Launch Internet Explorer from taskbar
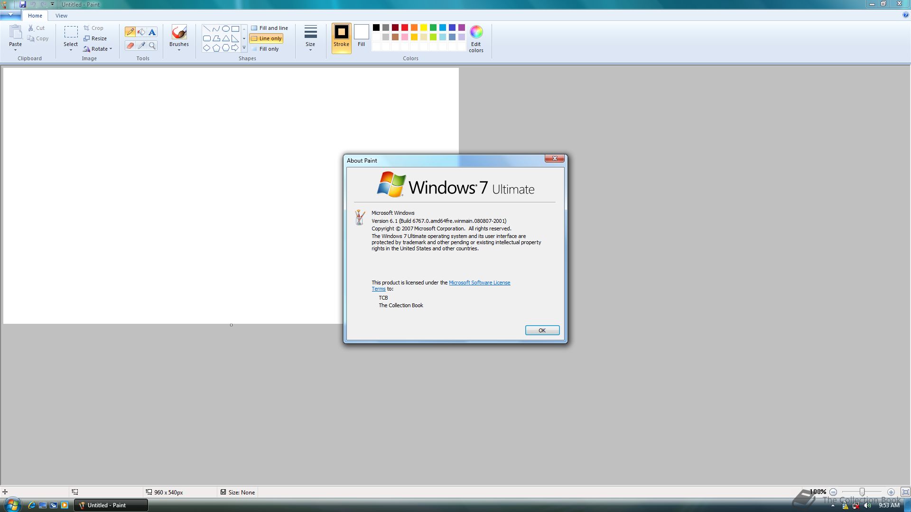Screen dimensions: 911x512 32,505
